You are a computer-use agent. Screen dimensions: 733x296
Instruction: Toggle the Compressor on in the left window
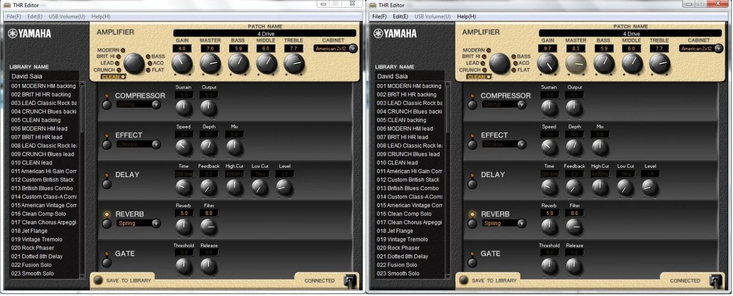pyautogui.click(x=107, y=105)
